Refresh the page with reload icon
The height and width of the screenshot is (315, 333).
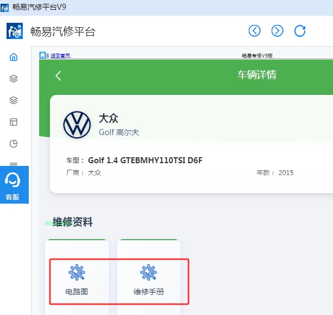[x=300, y=31]
